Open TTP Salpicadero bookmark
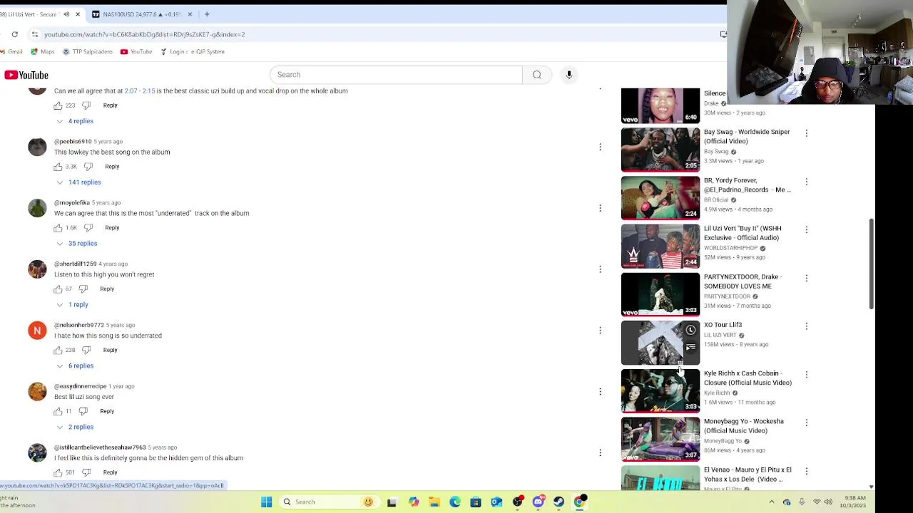The height and width of the screenshot is (513, 913). click(x=88, y=52)
